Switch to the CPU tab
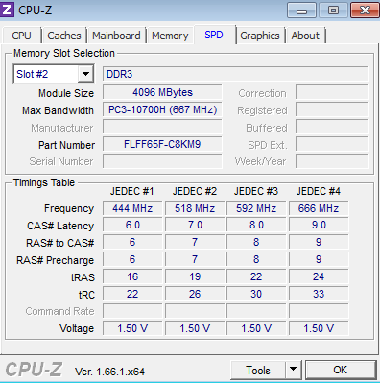380x384 pixels. point(21,36)
